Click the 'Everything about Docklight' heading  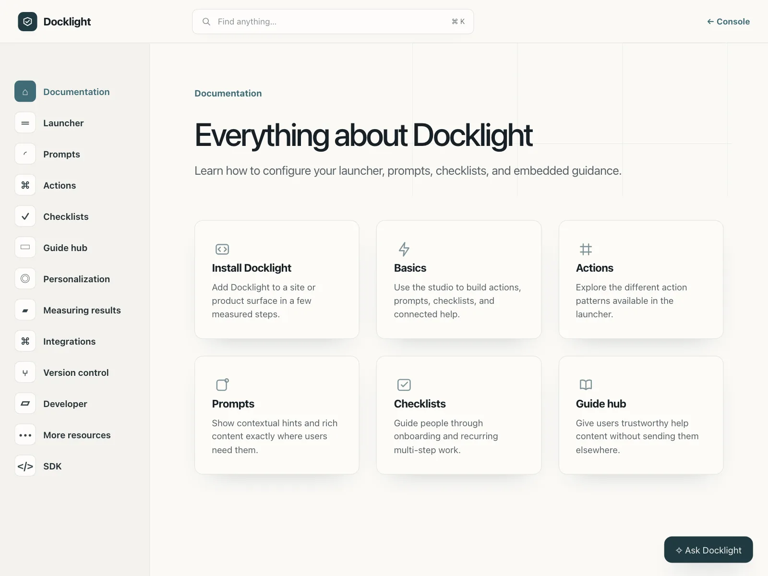[363, 135]
